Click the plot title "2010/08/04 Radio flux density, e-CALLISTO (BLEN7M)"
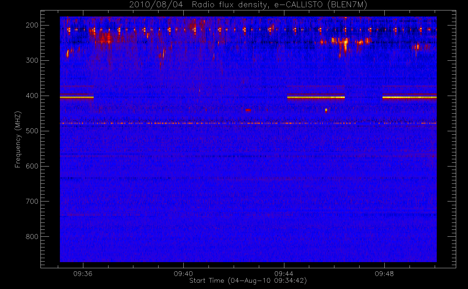The width and height of the screenshot is (468, 289). 248,5
